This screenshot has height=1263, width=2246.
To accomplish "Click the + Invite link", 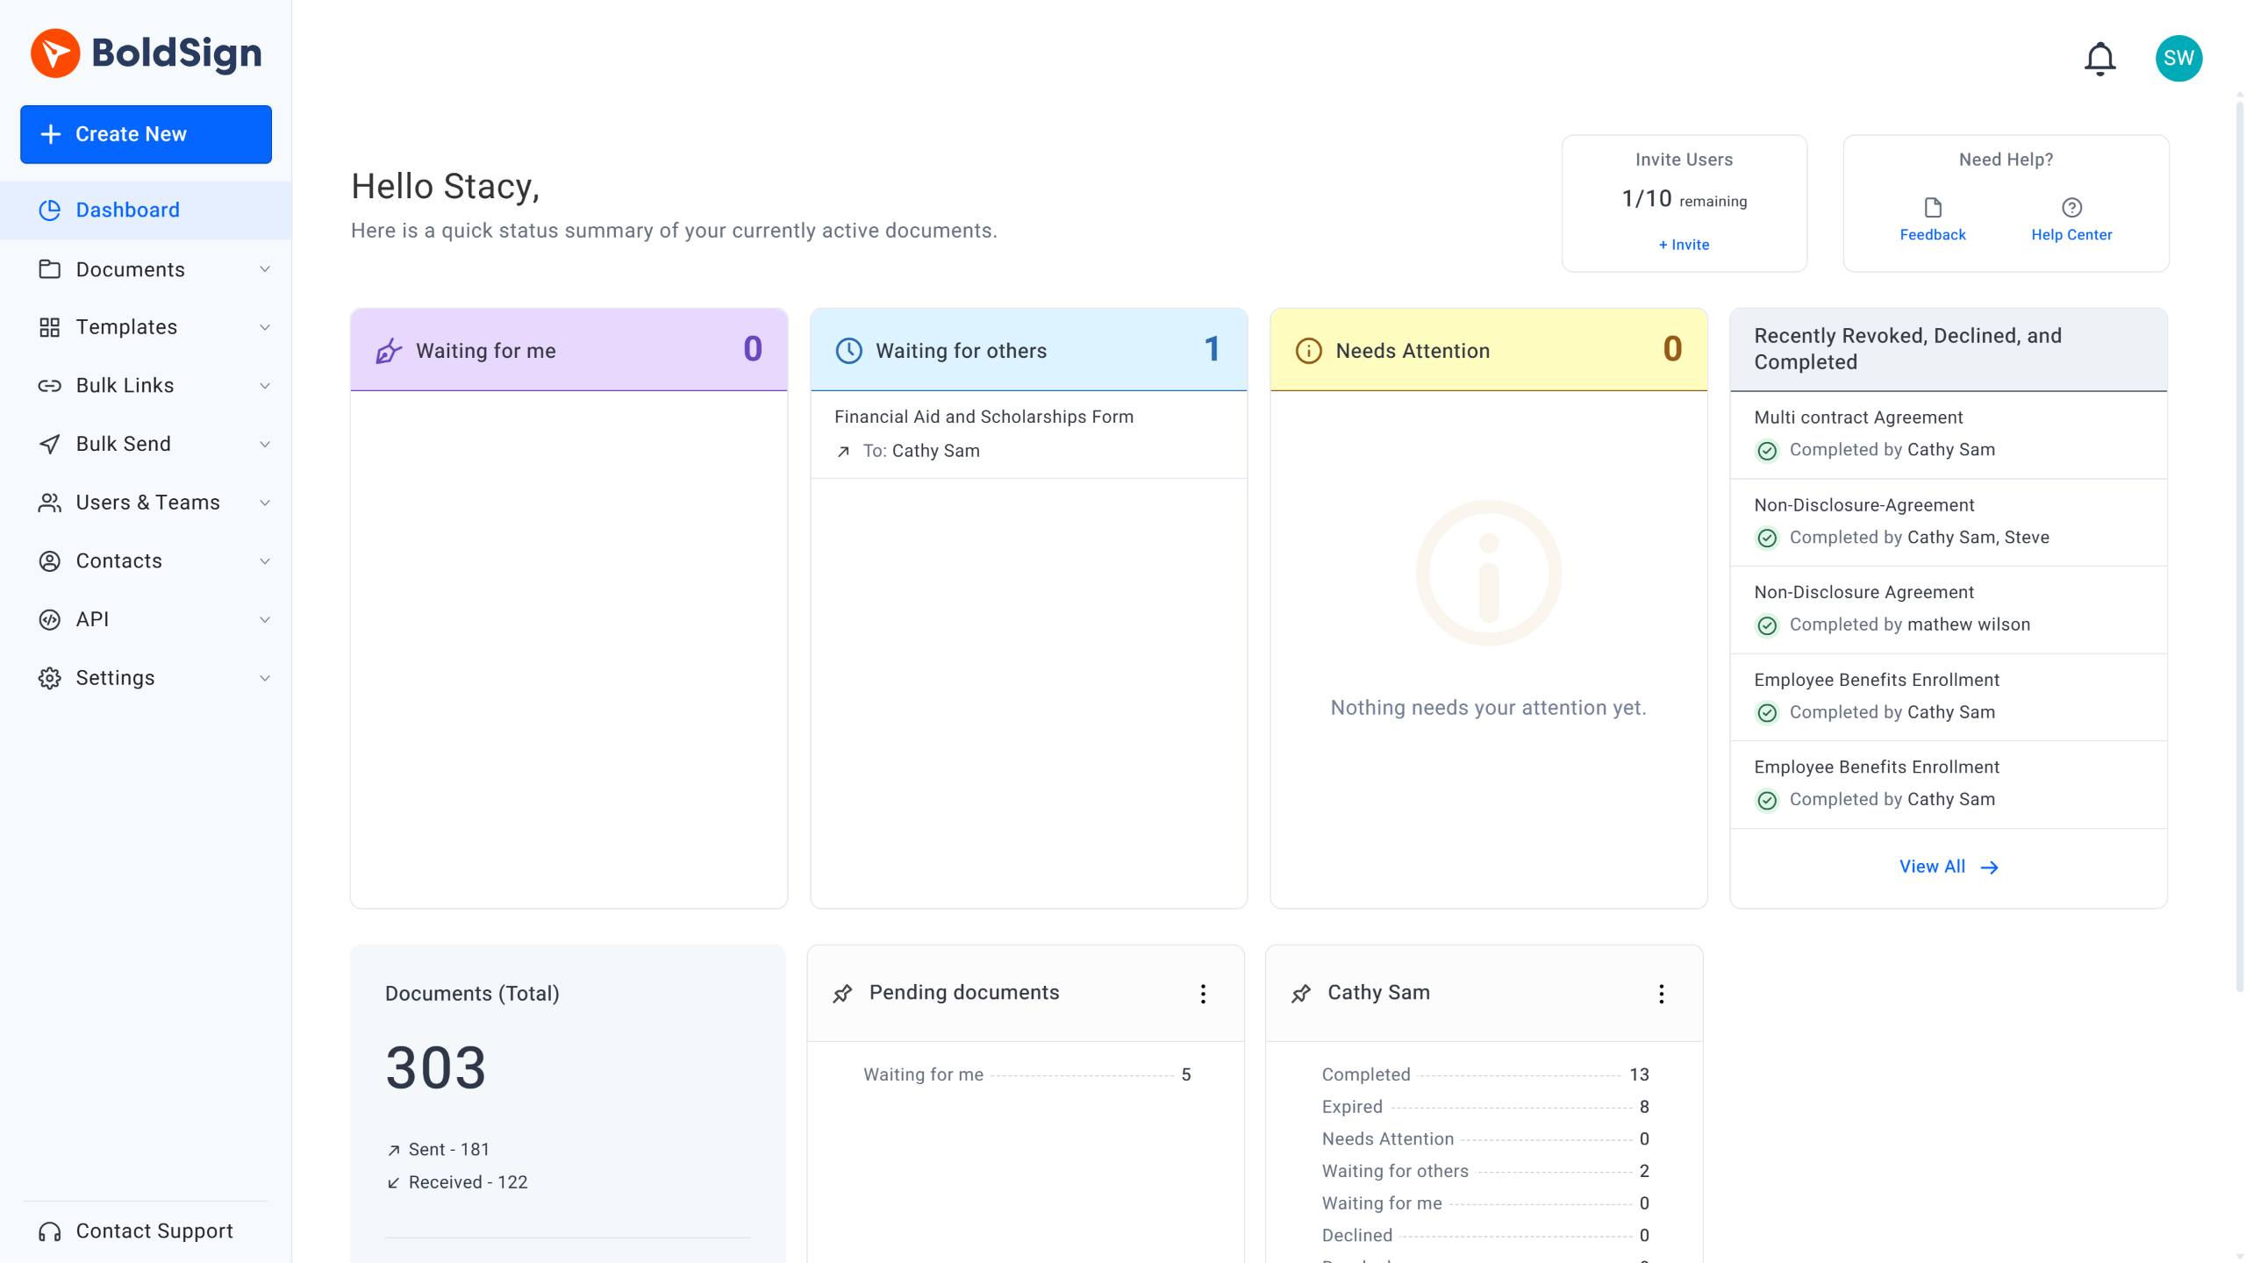I will [x=1684, y=245].
